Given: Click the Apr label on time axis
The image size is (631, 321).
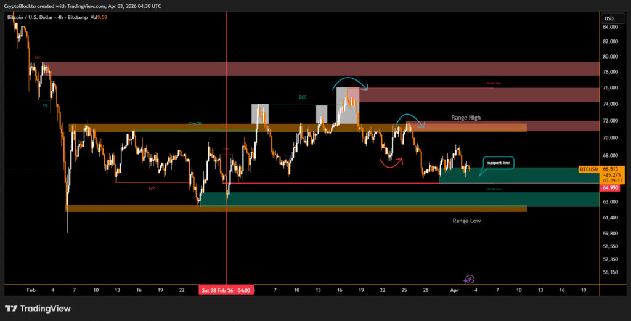Looking at the screenshot, I should pyautogui.click(x=454, y=290).
